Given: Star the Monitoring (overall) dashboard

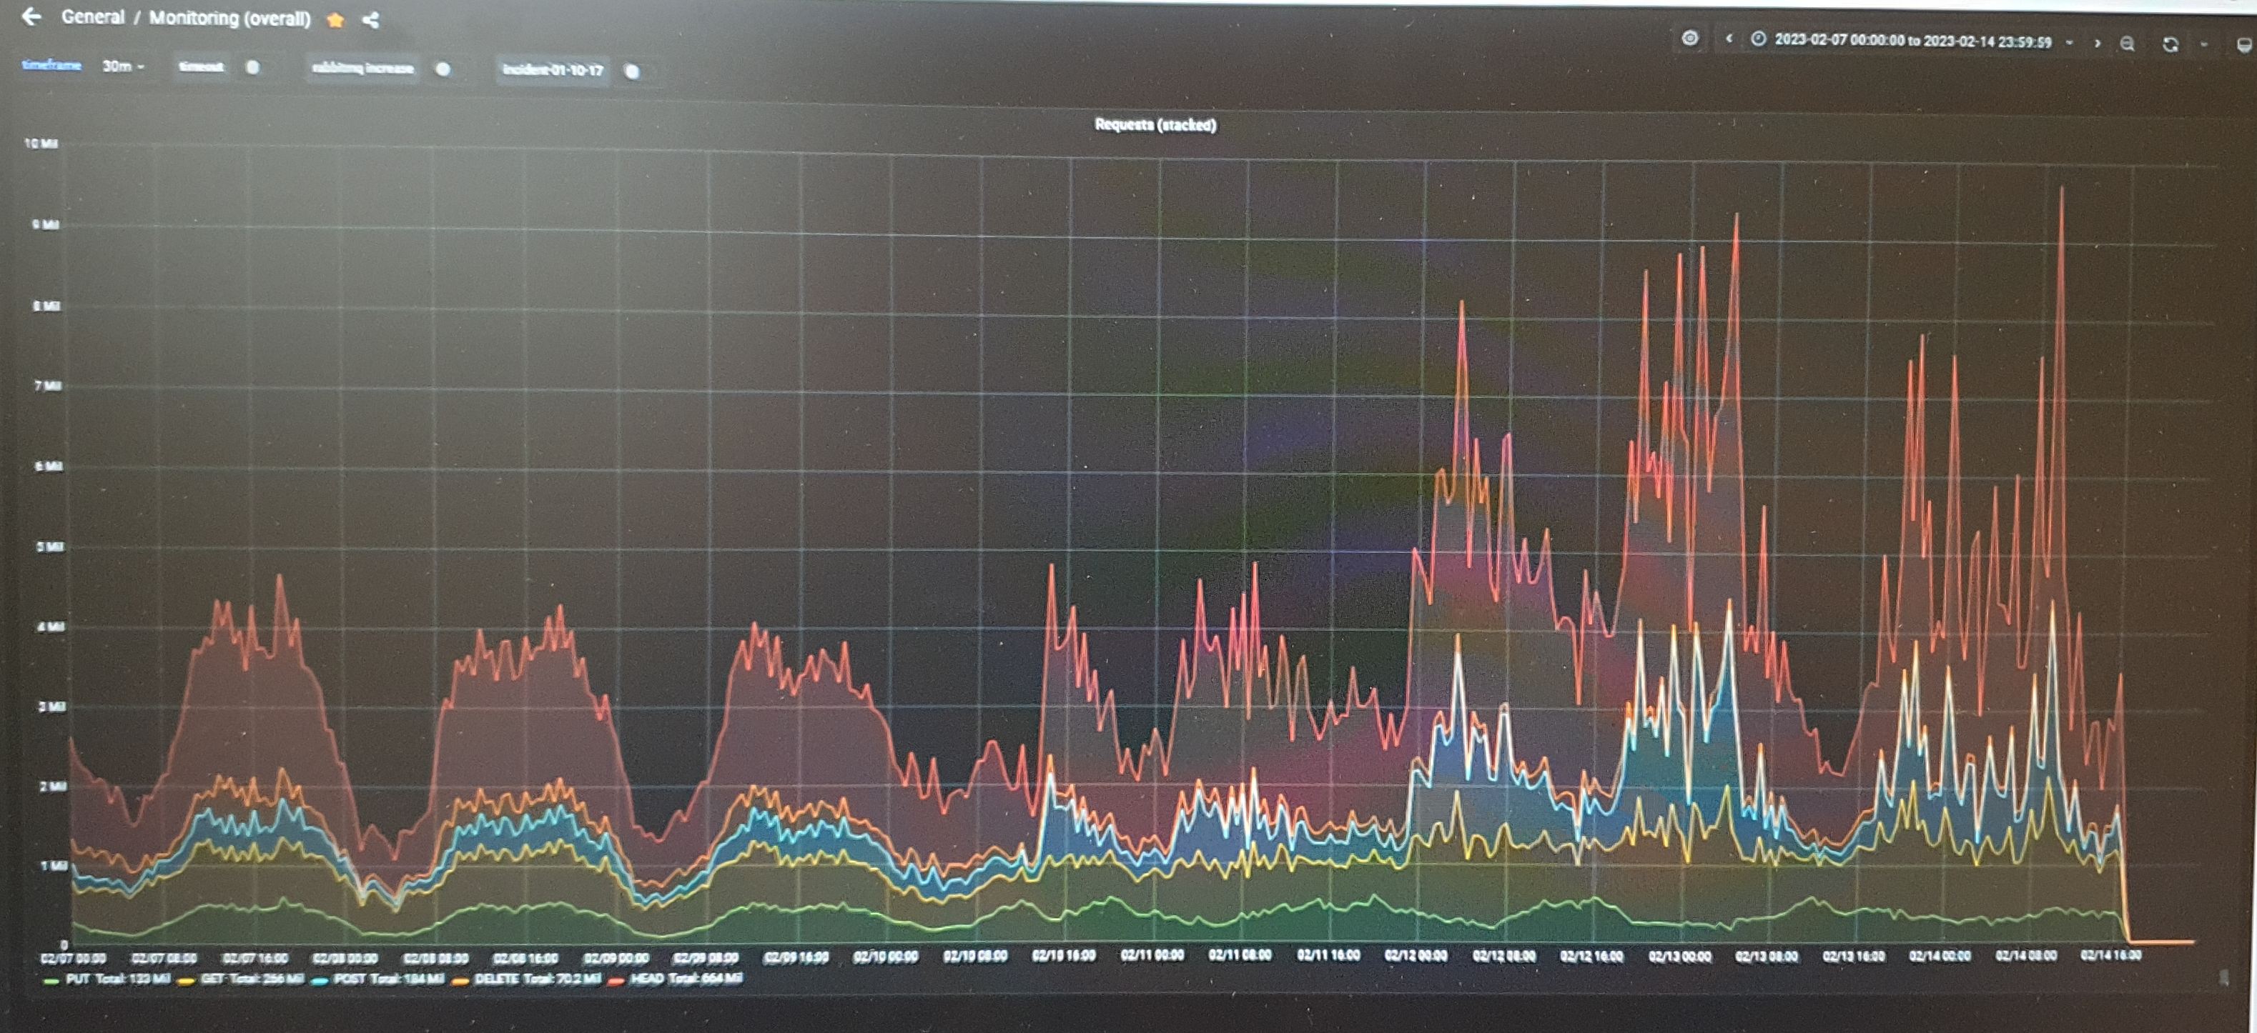Looking at the screenshot, I should pyautogui.click(x=335, y=20).
